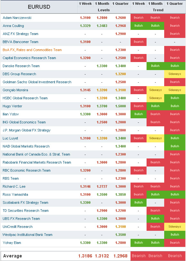This screenshot has width=186, height=261.
Task: Click Scotiabank's Bullish 1 Week trend cell
Action: 139,203
